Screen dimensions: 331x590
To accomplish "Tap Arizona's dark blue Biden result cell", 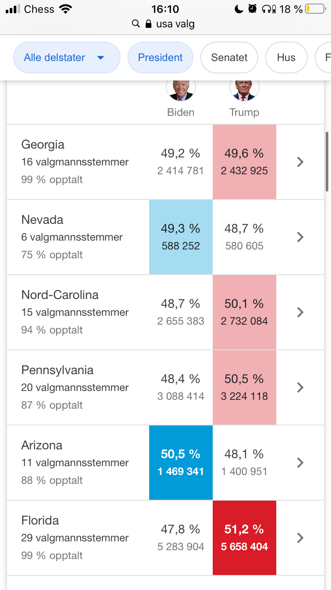I will coord(181,463).
